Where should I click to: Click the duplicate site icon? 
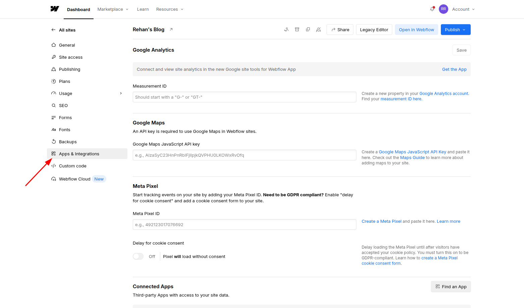click(308, 30)
